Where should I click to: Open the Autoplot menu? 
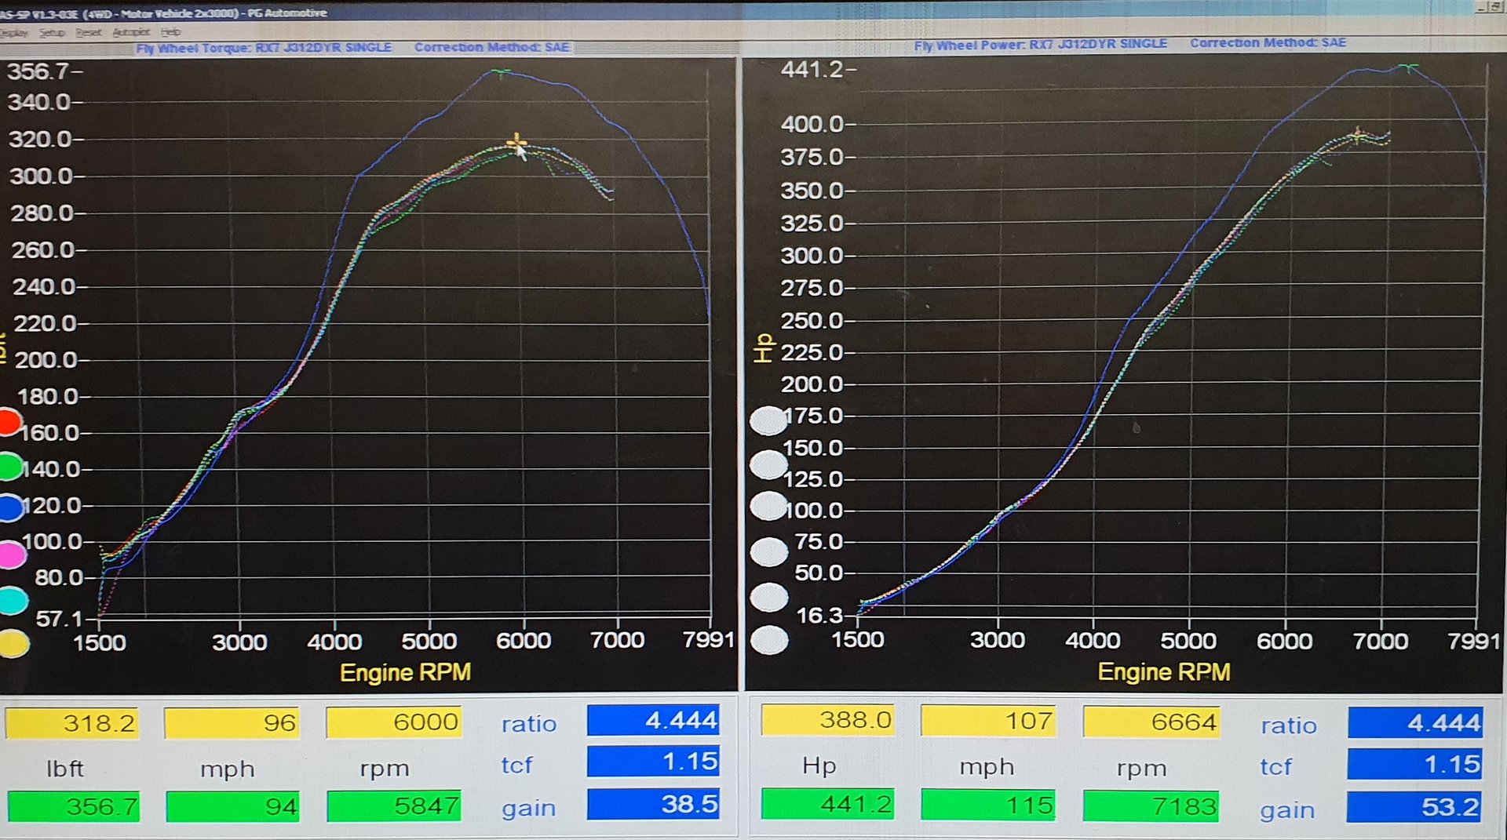coord(131,32)
